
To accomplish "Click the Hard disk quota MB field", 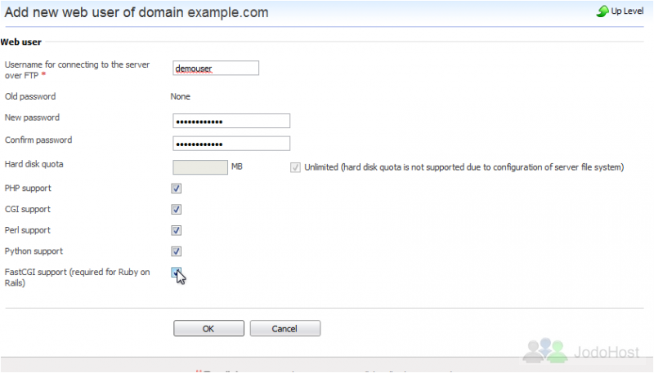I will [200, 167].
